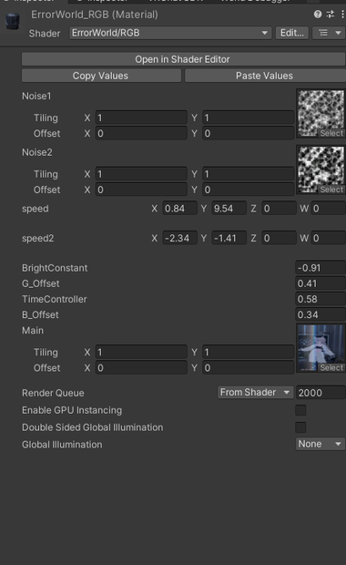
Task: Expand the Render Queue From Shader dropdown
Action: click(x=255, y=393)
